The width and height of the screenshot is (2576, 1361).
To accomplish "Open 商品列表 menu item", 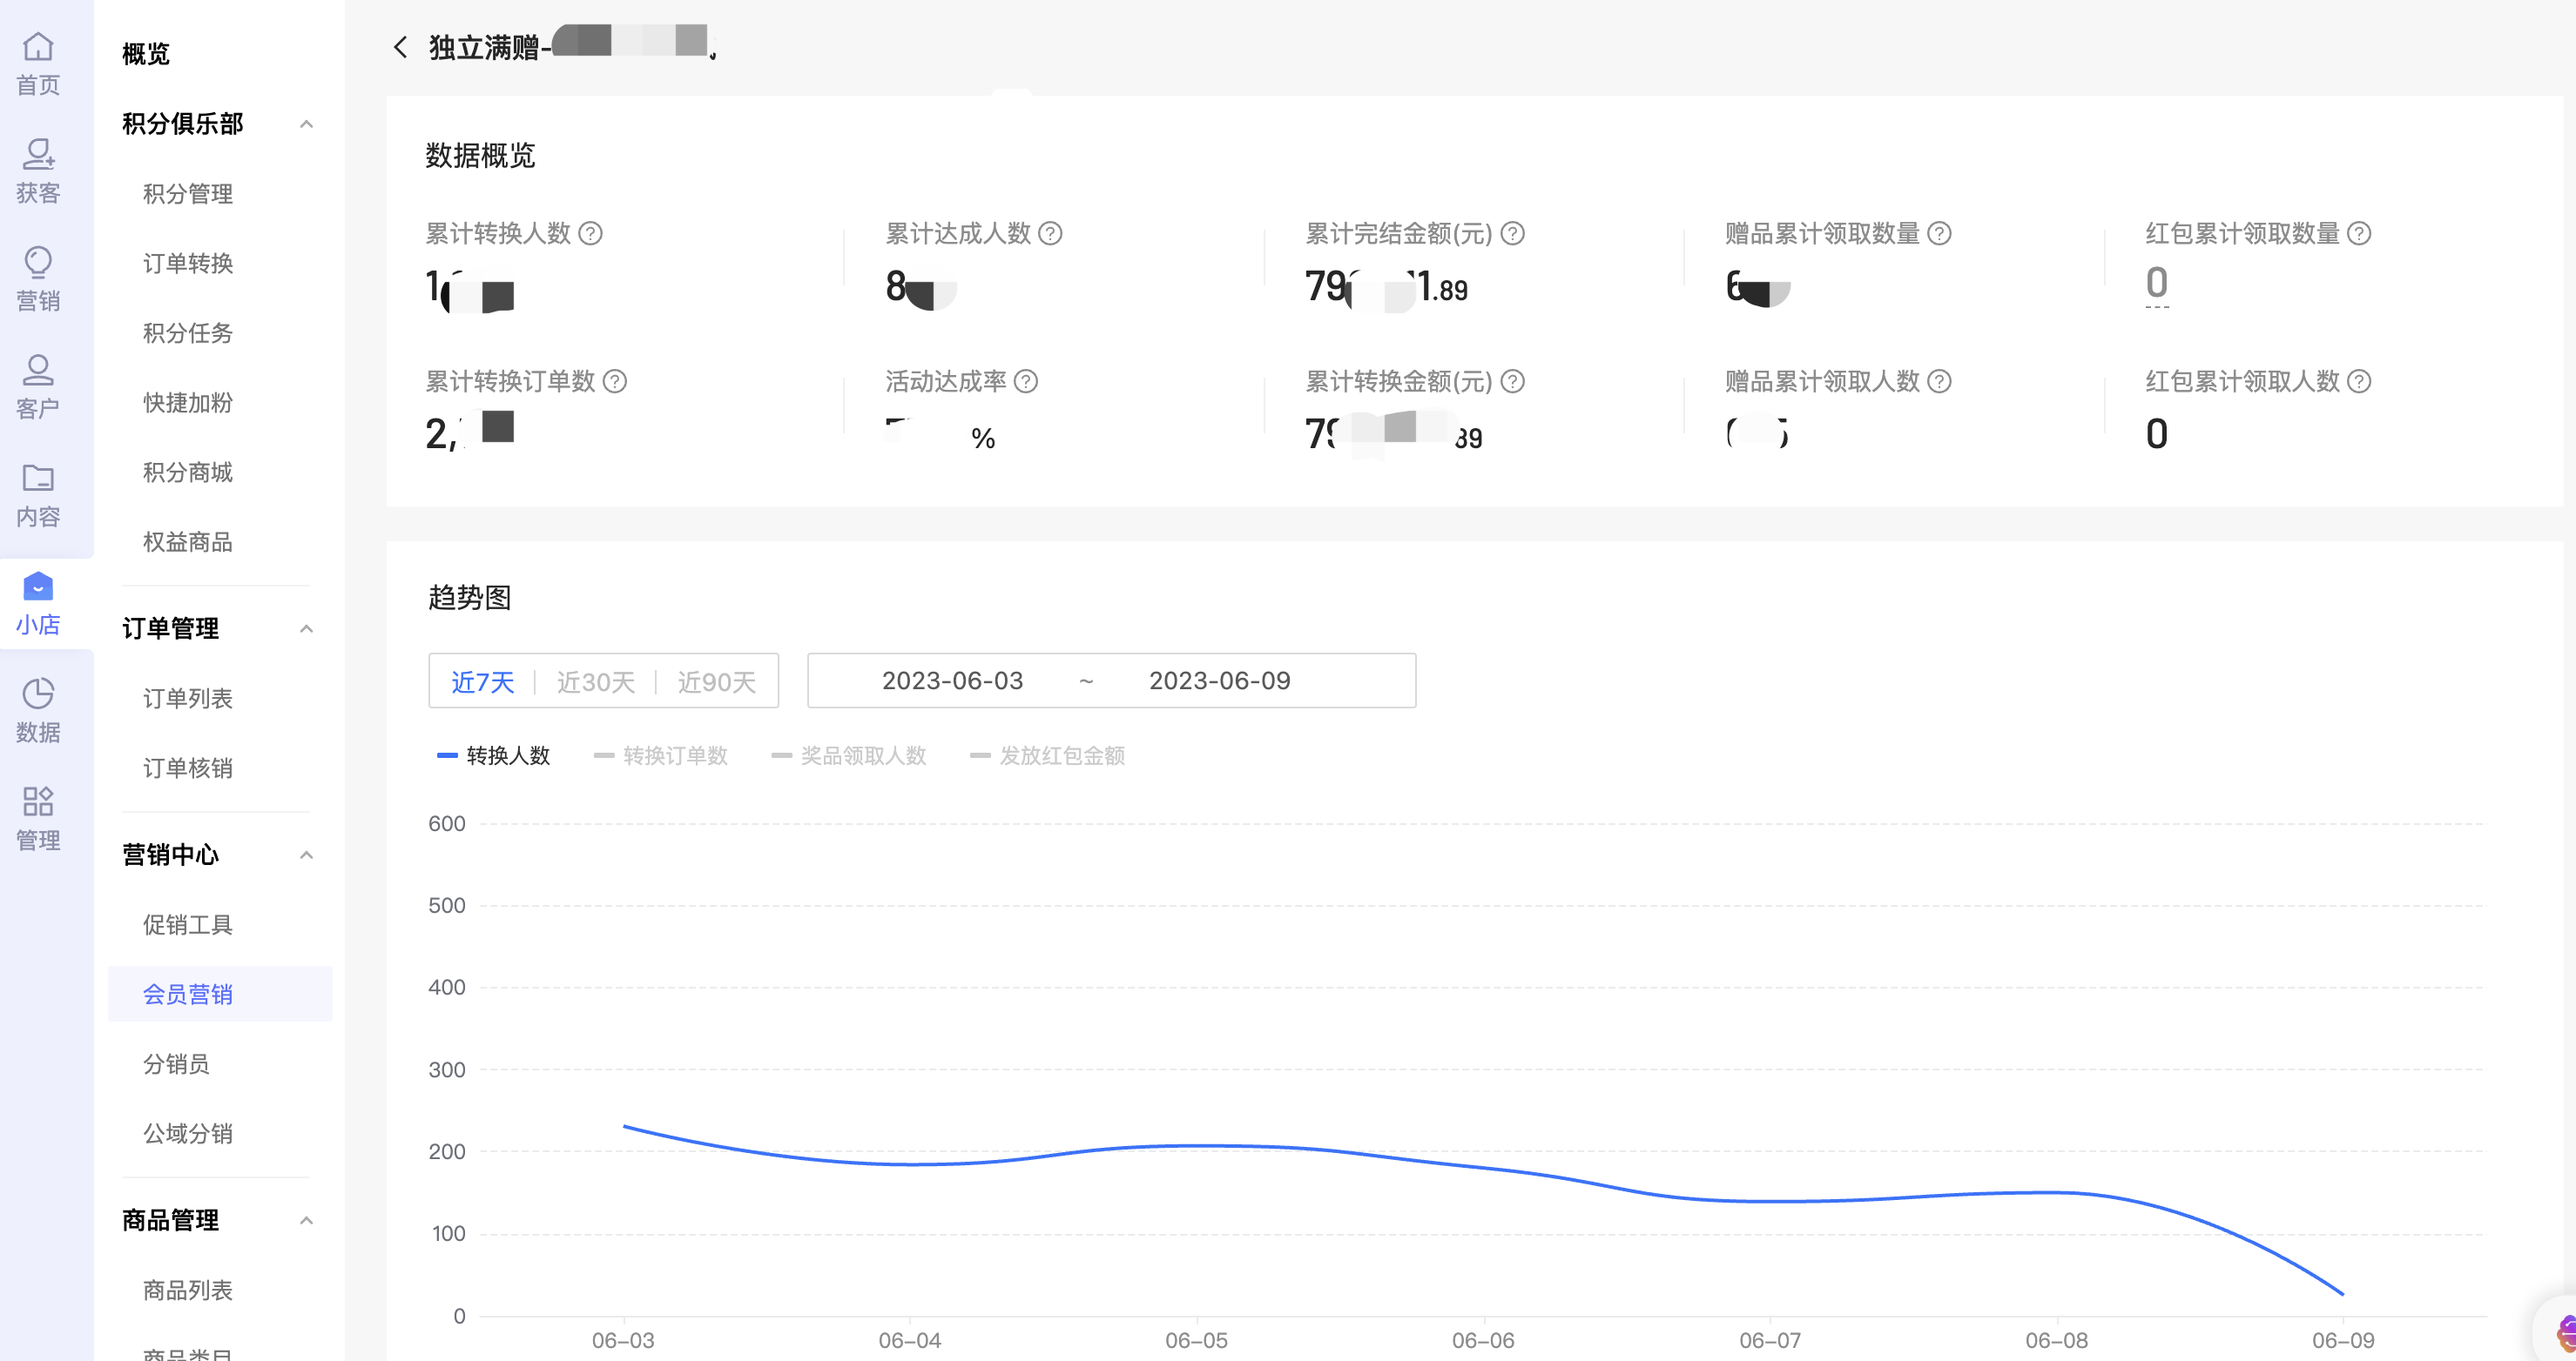I will (x=188, y=1291).
